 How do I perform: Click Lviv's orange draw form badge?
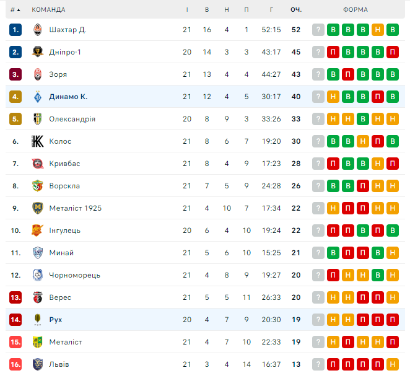point(393,364)
